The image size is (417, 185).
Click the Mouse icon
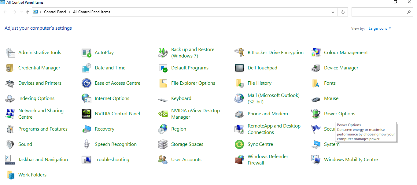pyautogui.click(x=316, y=99)
